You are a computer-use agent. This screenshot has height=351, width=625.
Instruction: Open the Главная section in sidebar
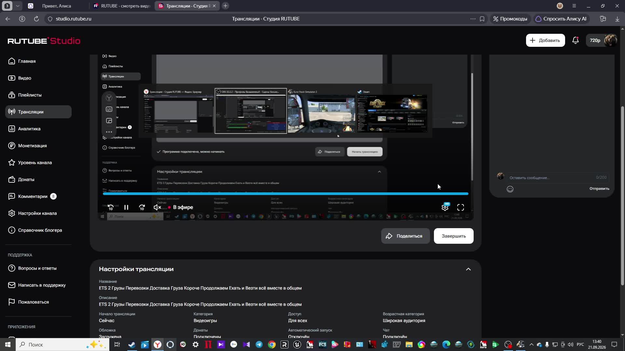pos(22,61)
